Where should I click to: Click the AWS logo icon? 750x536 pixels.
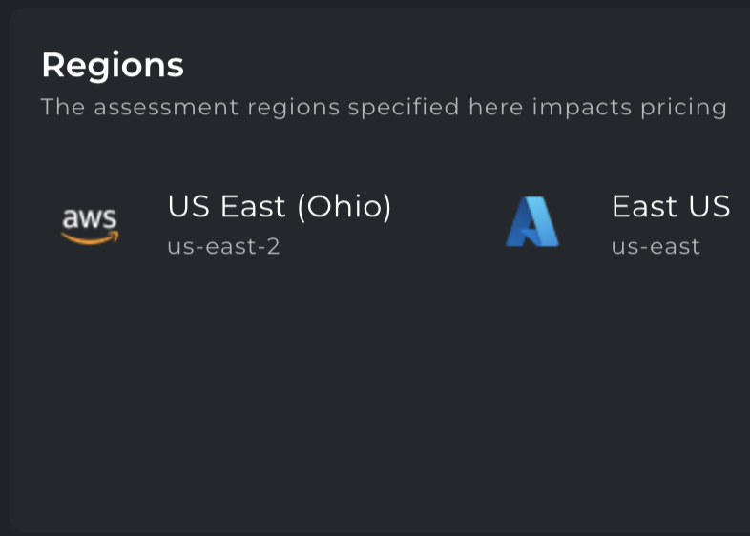click(x=90, y=224)
